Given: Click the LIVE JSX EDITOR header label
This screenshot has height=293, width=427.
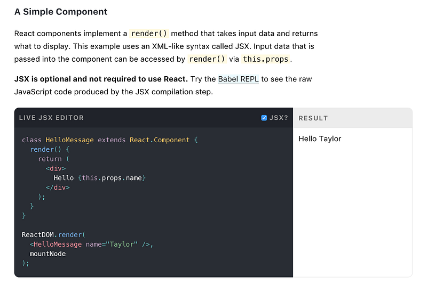Looking at the screenshot, I should click(51, 118).
